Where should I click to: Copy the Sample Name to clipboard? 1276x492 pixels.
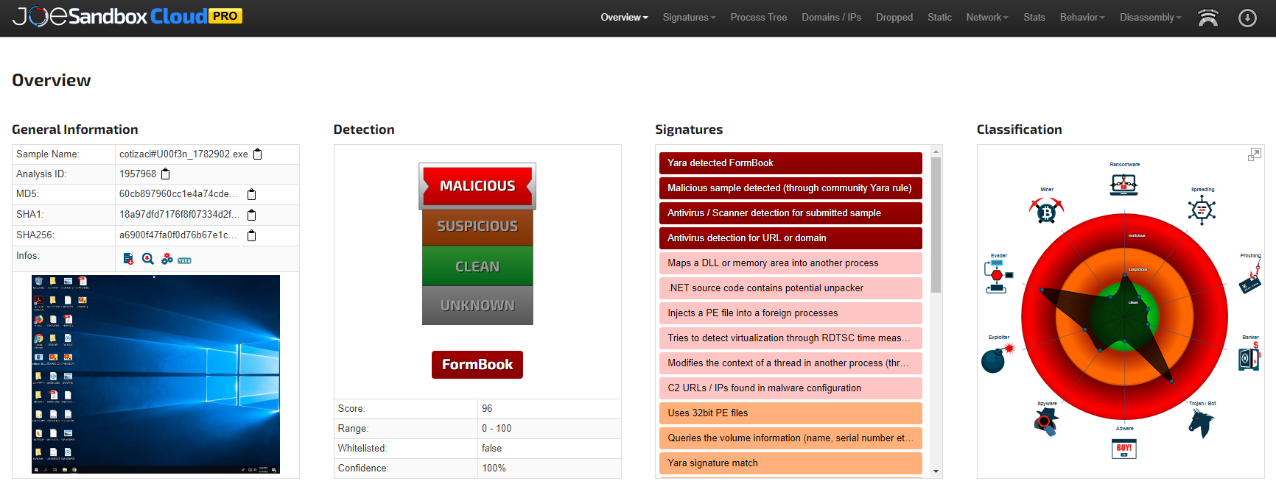(x=258, y=154)
